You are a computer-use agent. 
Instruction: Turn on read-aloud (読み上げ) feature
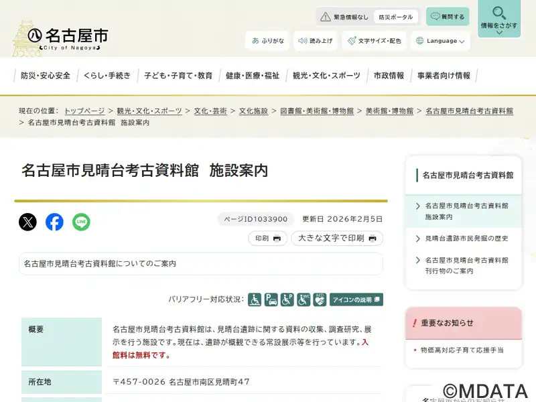click(315, 41)
